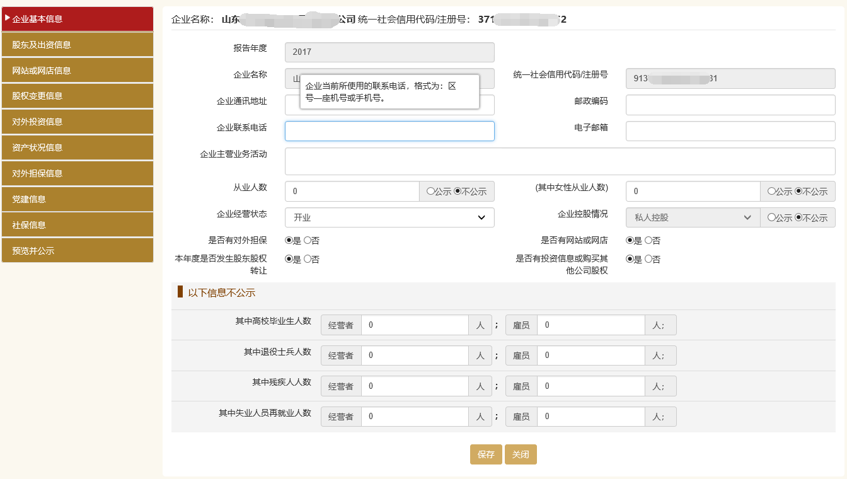Select 公示 for 从业人数
The image size is (847, 479).
point(430,192)
